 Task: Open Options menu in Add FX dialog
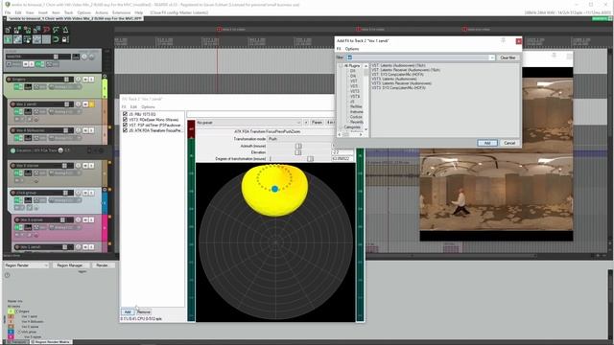coord(352,49)
